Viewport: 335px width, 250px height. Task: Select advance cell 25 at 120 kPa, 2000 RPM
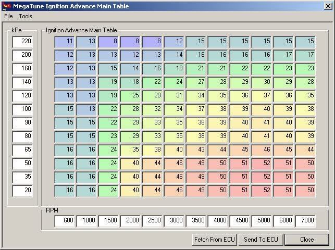tap(130, 96)
